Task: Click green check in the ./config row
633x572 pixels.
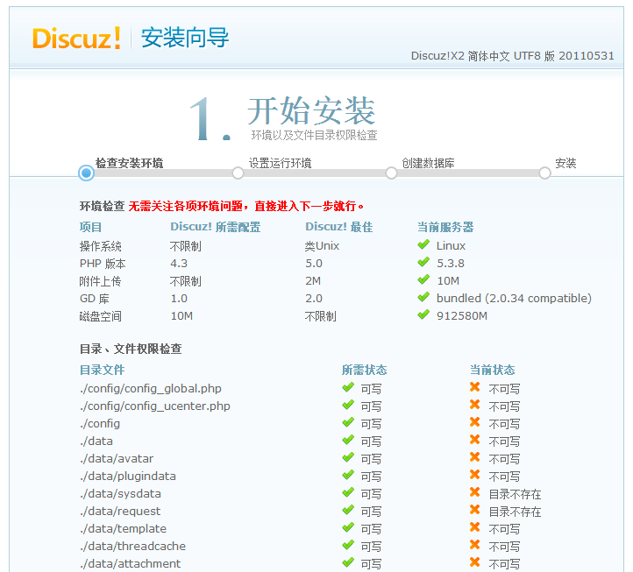Action: pos(348,422)
